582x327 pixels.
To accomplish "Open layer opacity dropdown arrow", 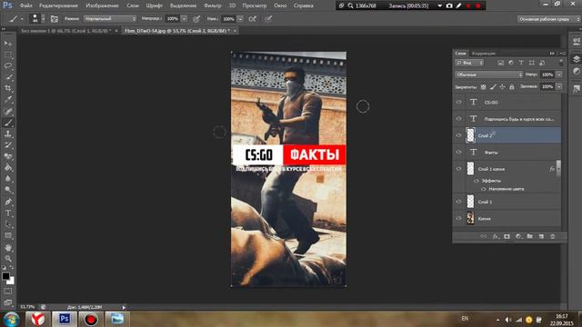I will [x=559, y=74].
